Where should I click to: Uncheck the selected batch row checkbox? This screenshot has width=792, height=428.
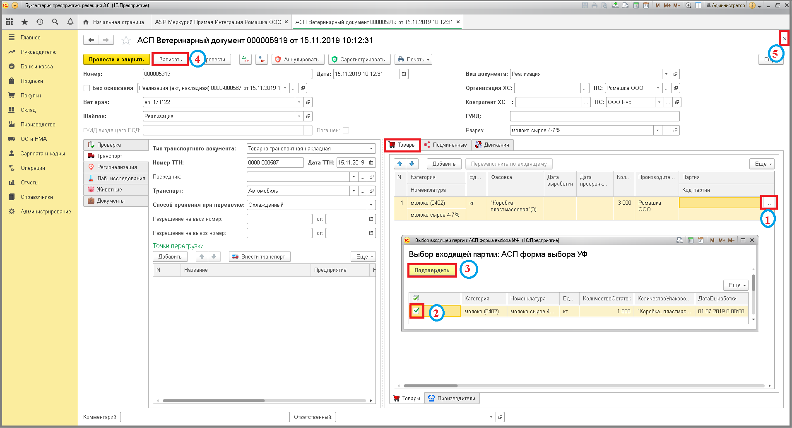click(416, 311)
